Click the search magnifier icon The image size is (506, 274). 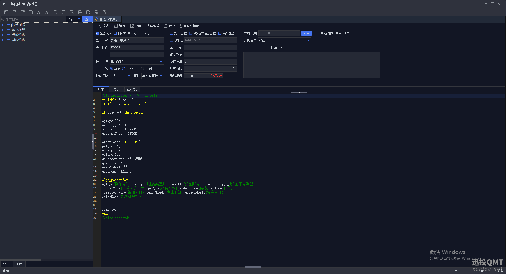(3, 19)
